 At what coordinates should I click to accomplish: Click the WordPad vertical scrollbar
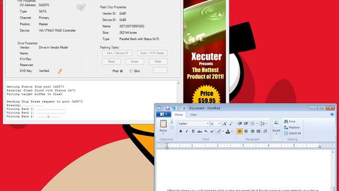tap(333, 170)
